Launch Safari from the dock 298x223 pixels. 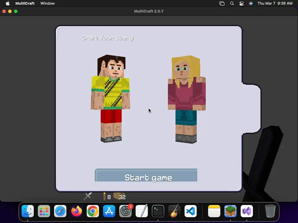tap(60, 211)
